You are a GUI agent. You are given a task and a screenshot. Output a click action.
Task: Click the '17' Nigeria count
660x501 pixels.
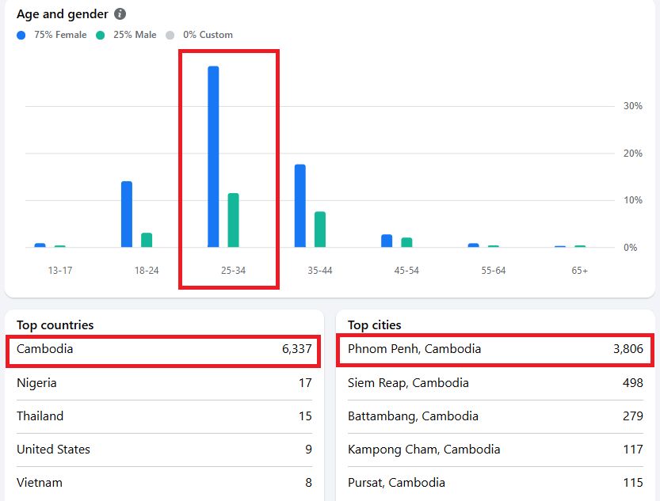tap(305, 383)
